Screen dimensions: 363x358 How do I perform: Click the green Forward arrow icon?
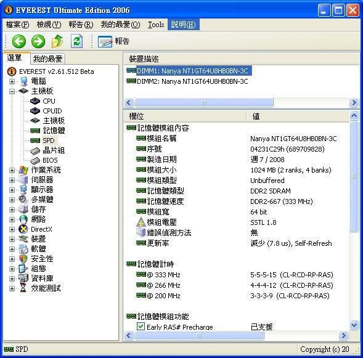click(38, 41)
